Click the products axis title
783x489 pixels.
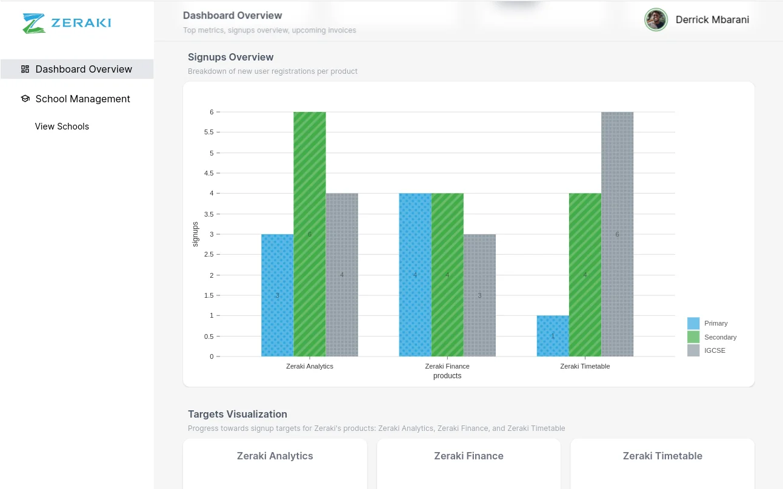click(447, 376)
